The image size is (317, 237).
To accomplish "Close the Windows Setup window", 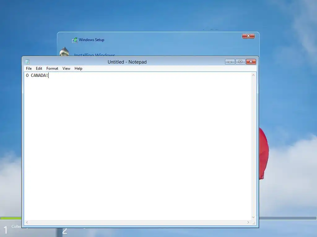I will (248, 36).
